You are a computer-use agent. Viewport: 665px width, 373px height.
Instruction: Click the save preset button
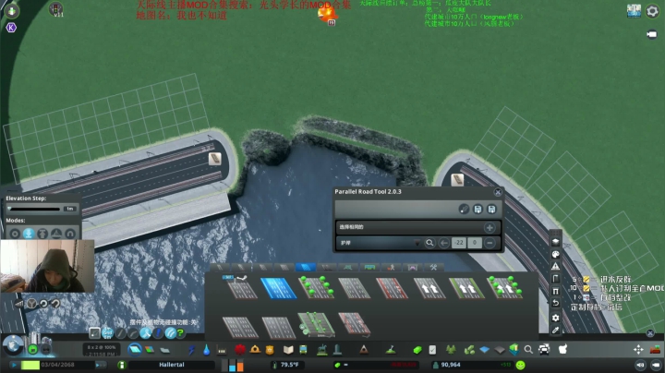478,209
